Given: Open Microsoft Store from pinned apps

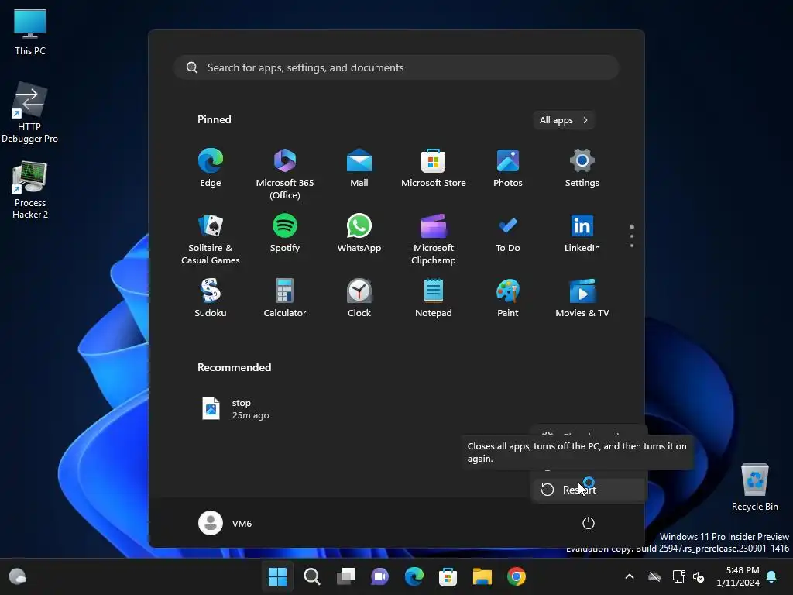Looking at the screenshot, I should tap(434, 168).
